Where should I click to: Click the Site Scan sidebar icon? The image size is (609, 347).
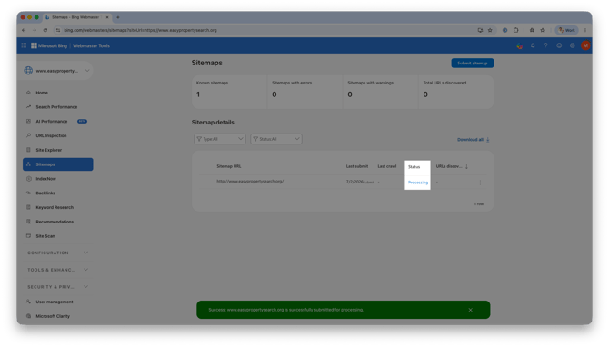coord(28,236)
